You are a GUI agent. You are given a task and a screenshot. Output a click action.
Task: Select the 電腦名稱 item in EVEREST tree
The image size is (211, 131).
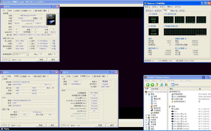[x=155, y=99]
